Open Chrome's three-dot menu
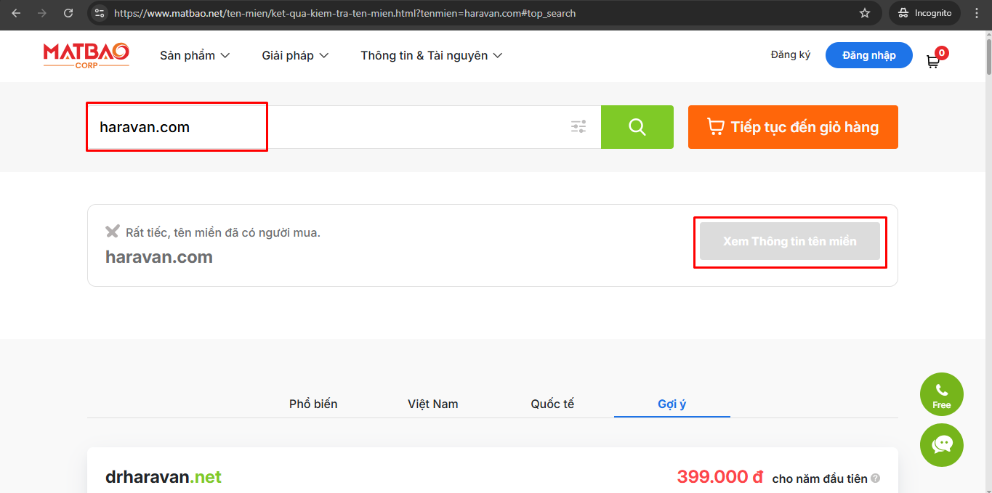 (x=977, y=13)
